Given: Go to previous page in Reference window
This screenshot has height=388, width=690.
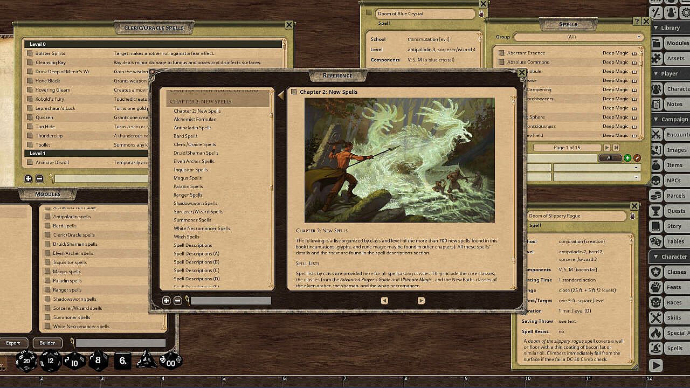Looking at the screenshot, I should pyautogui.click(x=384, y=301).
